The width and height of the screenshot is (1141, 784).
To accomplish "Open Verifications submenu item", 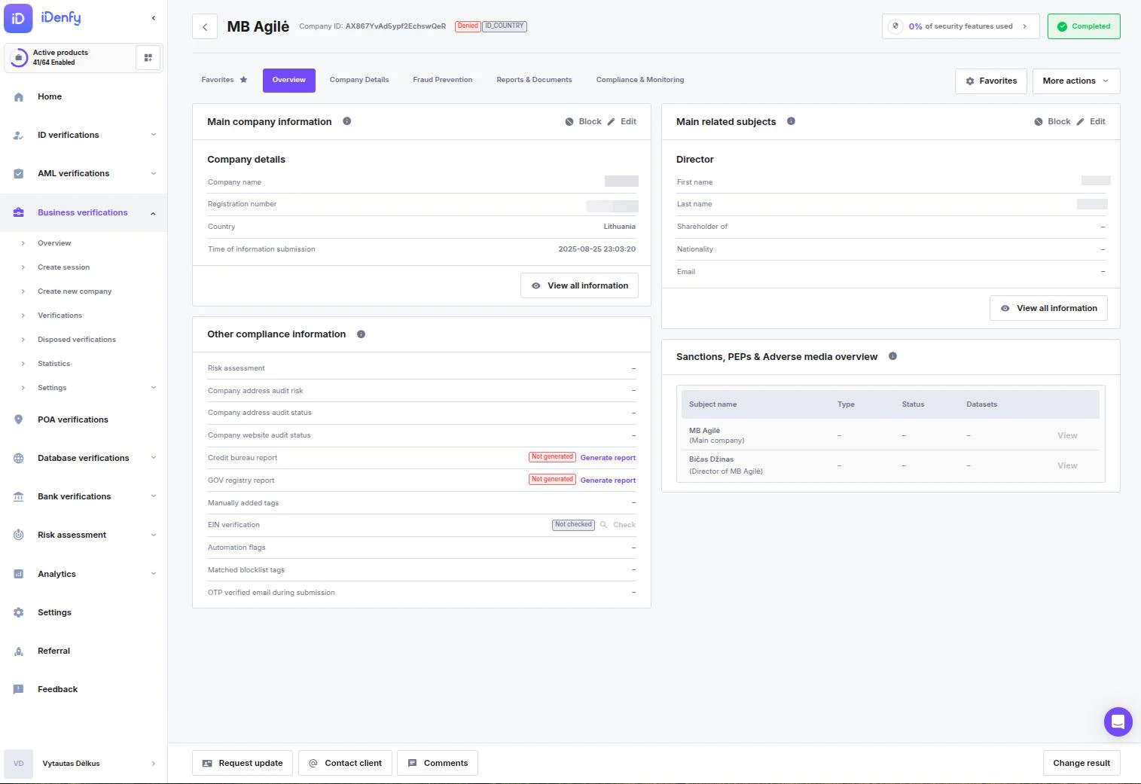I will tap(60, 316).
